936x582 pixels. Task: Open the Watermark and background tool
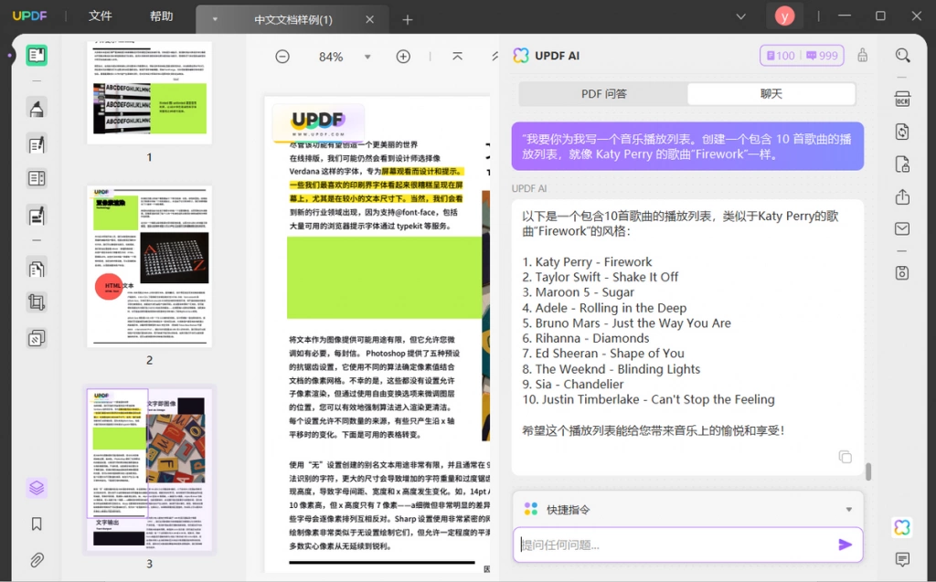pos(37,339)
